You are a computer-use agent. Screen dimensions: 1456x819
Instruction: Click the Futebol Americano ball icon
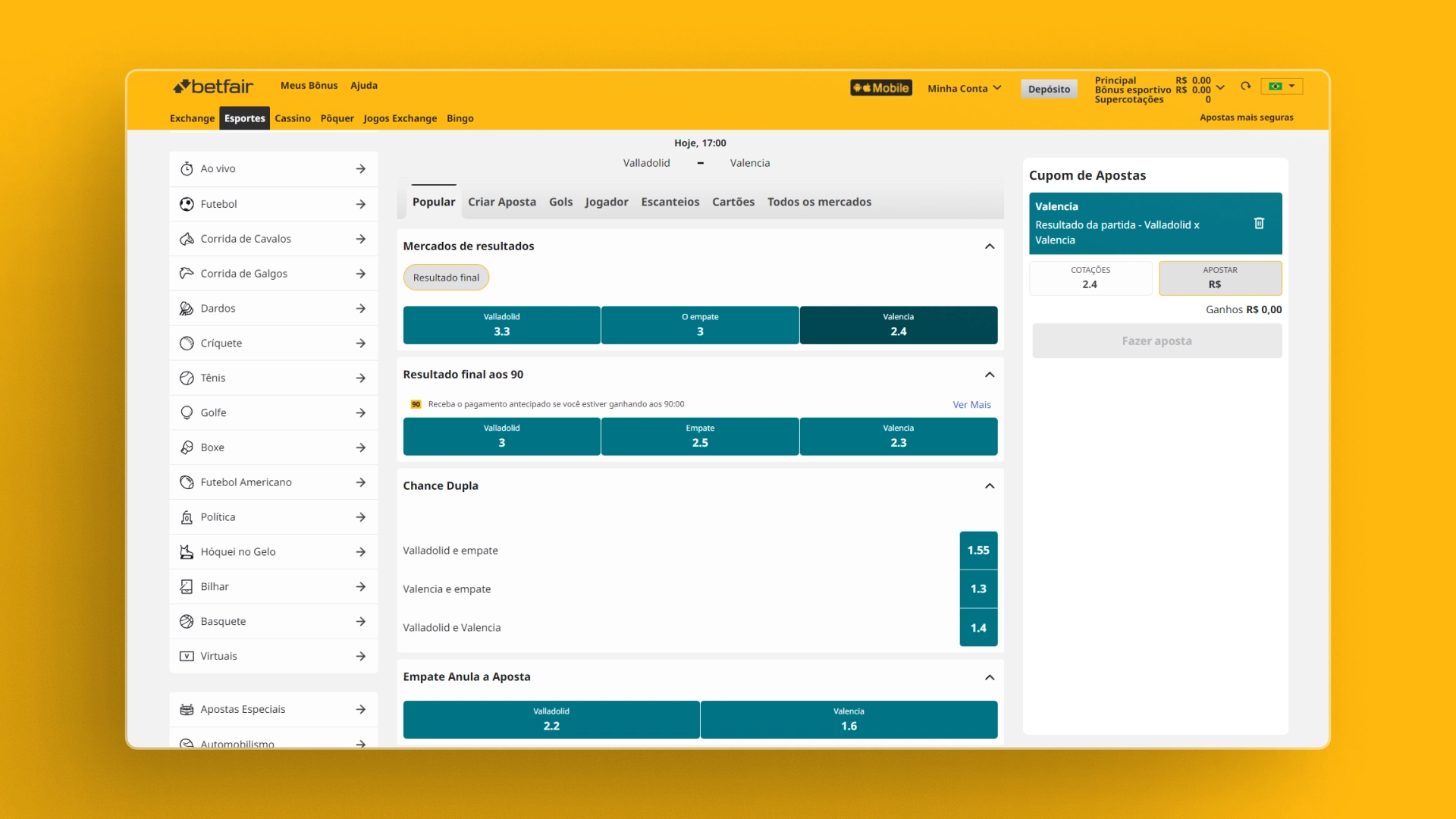point(187,482)
